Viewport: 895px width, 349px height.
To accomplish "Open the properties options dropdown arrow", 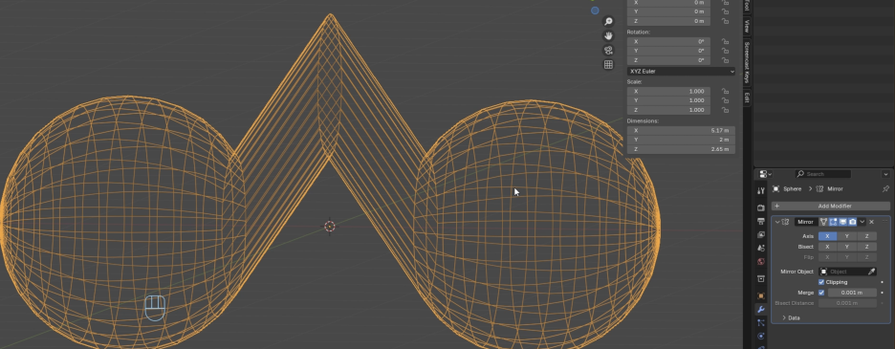I will point(885,174).
